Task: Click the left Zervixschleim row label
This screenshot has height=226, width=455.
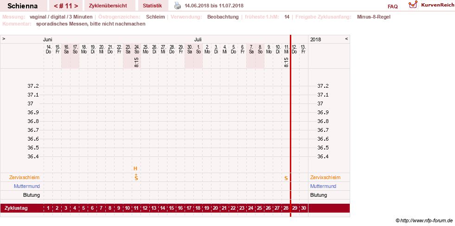Action: tap(25, 177)
